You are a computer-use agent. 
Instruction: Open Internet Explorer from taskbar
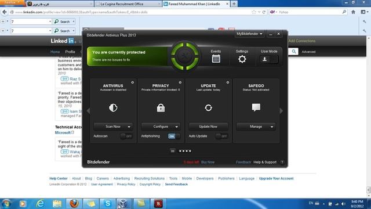40,204
